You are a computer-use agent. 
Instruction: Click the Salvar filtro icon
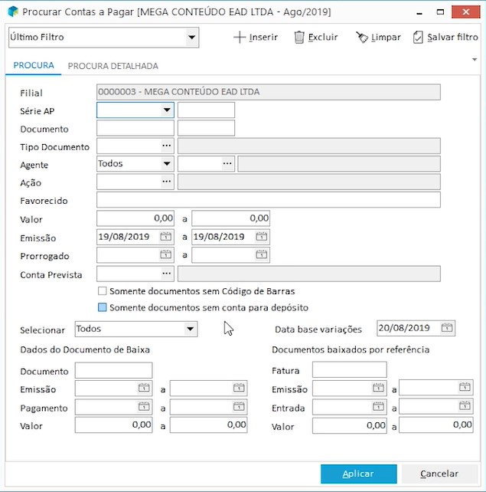tap(418, 37)
